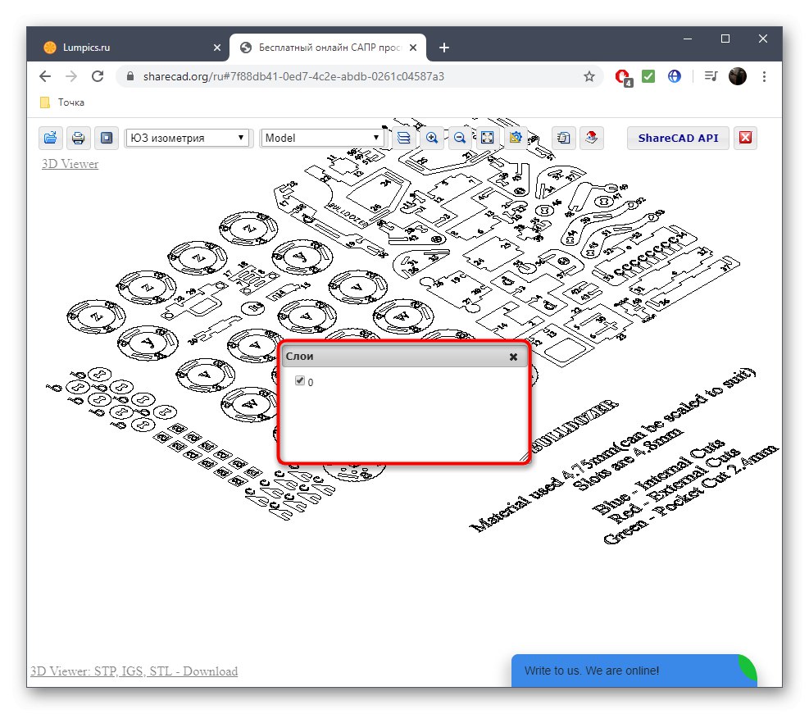The height and width of the screenshot is (714, 809).
Task: Click the Слои panel resize grip
Action: [524, 456]
